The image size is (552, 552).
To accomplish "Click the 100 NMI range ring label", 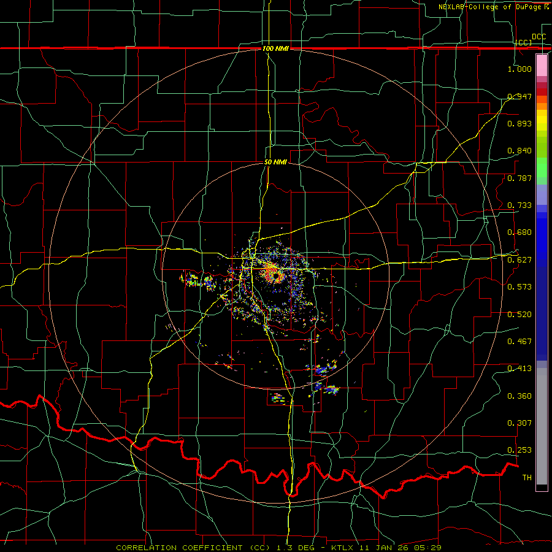I will 275,48.
